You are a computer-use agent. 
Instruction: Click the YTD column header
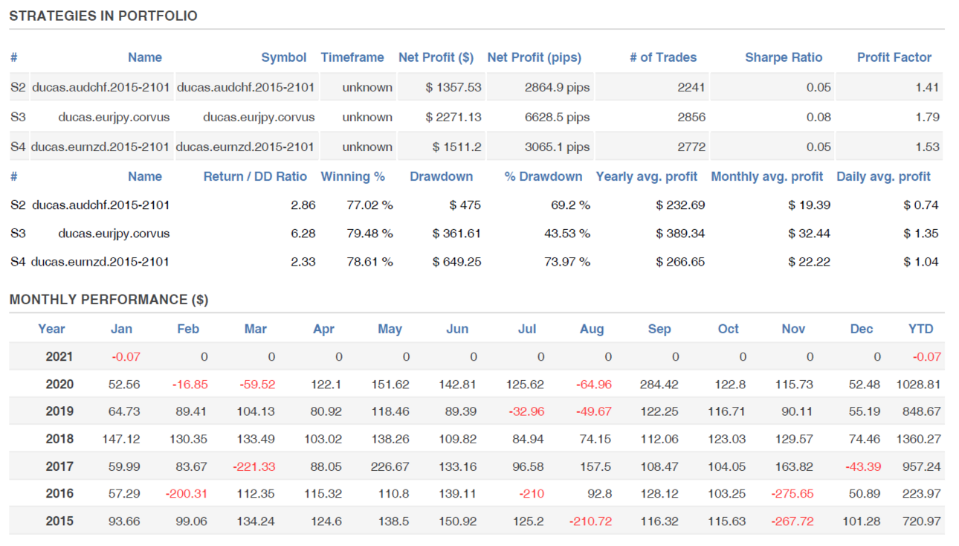pos(921,329)
